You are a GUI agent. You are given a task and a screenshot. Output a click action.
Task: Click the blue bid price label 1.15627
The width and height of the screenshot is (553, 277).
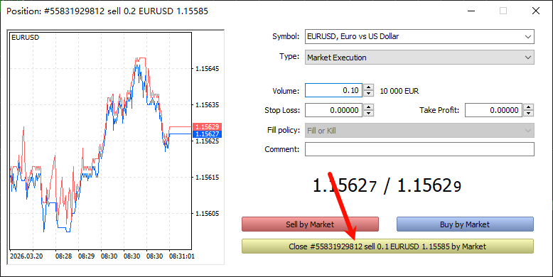tap(207, 134)
